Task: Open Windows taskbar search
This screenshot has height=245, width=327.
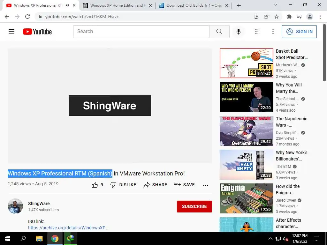Action: 23,239
